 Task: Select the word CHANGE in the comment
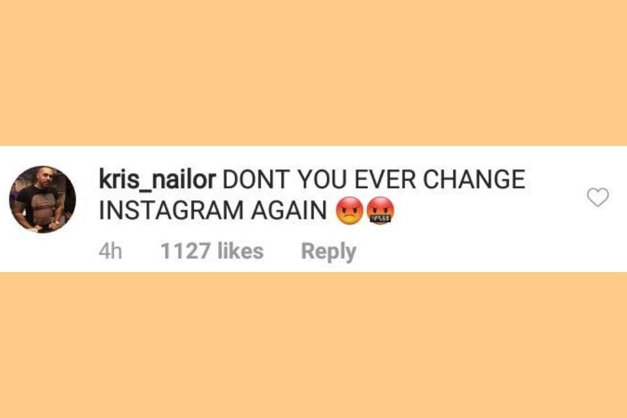click(474, 180)
